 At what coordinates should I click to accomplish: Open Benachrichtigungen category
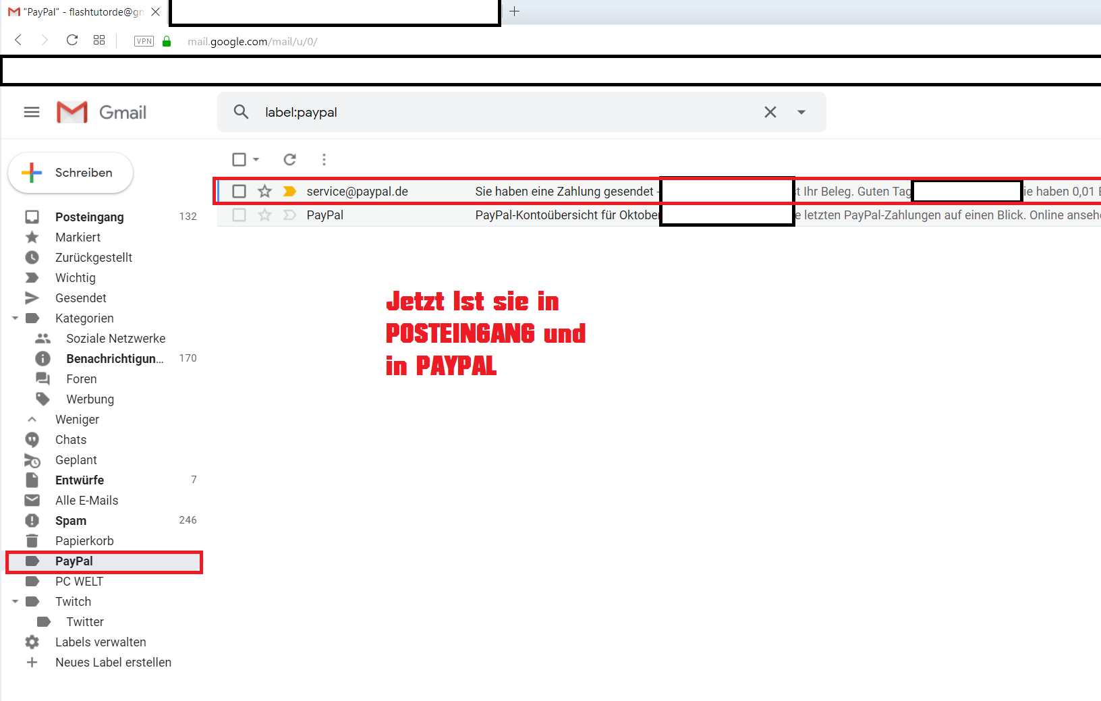(x=115, y=358)
